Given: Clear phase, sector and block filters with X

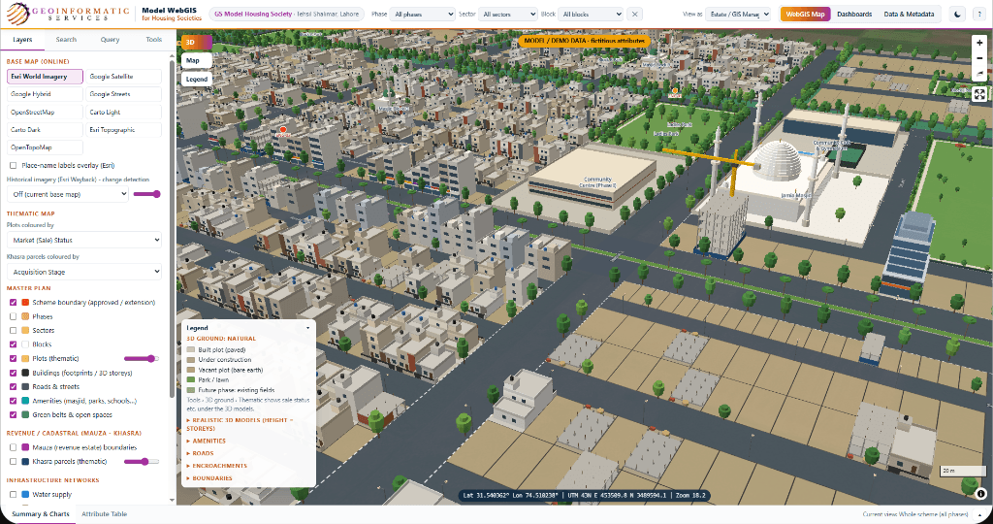Looking at the screenshot, I should pyautogui.click(x=634, y=14).
